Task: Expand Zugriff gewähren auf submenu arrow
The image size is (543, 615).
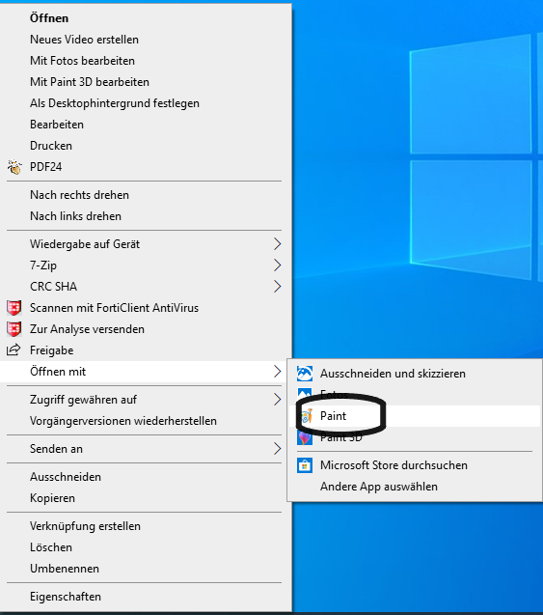Action: point(278,400)
